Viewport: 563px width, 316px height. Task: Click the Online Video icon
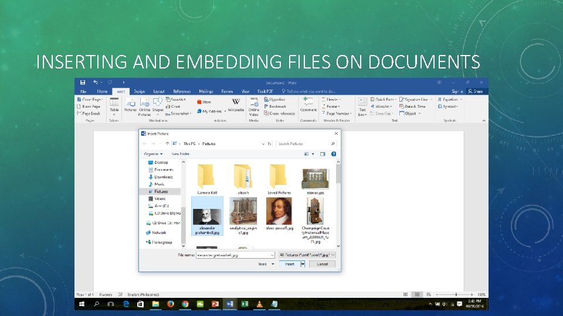pos(254,103)
